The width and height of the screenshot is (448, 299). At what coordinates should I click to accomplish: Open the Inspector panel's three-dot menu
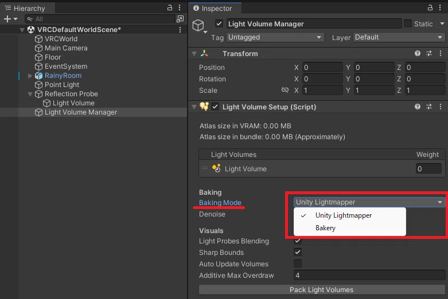[440, 7]
